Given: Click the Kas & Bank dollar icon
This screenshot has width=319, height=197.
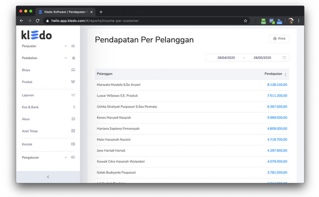Looking at the screenshot, I should (x=74, y=107).
